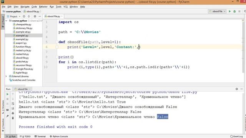
Task: Open the Project view selector dropdown arrow
Action: pyautogui.click(x=20, y=16)
